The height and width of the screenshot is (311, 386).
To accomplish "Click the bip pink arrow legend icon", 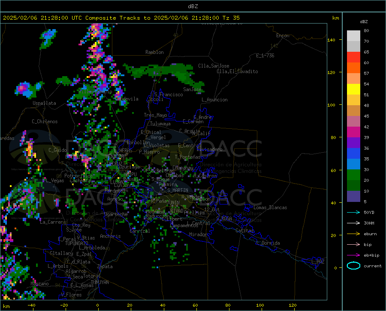I will 353,245.
